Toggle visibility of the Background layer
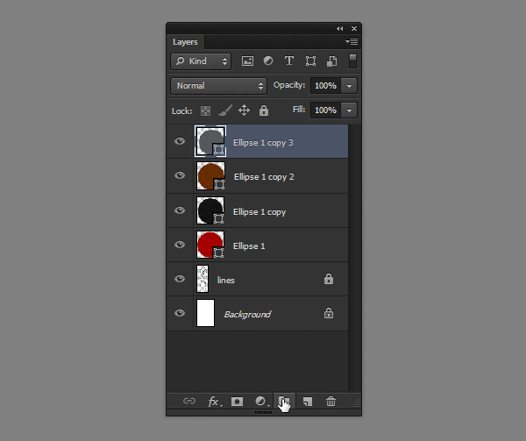This screenshot has height=441, width=526. 180,314
